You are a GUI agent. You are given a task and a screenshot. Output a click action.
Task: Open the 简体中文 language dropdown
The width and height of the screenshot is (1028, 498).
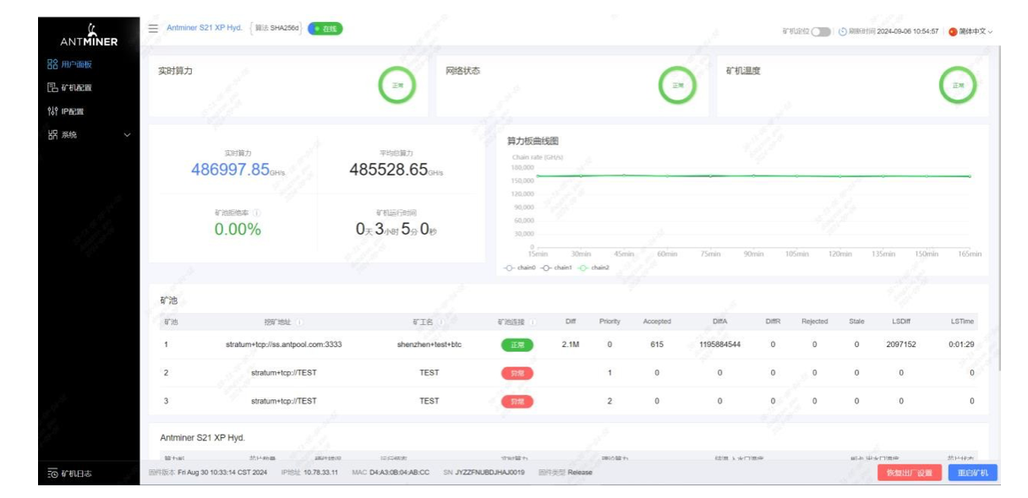971,31
